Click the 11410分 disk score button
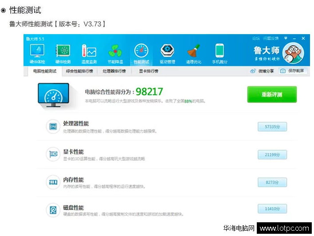 pyautogui.click(x=272, y=209)
